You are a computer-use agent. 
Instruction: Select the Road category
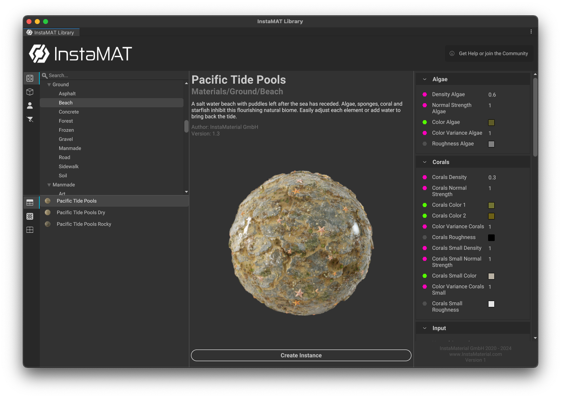pos(65,157)
